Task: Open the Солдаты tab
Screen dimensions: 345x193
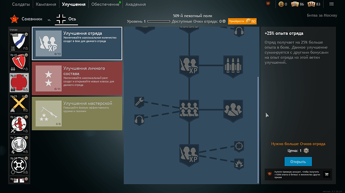Action: (x=21, y=4)
